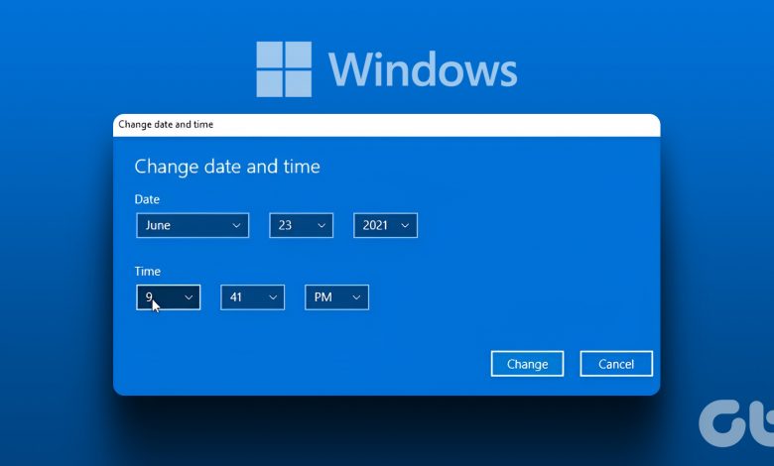
Task: Open the minute dropdown showing 41
Action: (253, 297)
